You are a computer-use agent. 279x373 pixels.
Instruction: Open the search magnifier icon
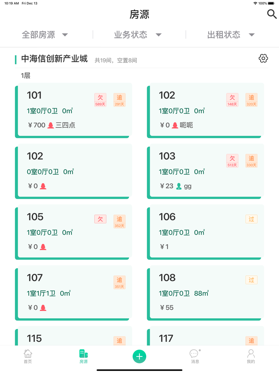tap(272, 14)
